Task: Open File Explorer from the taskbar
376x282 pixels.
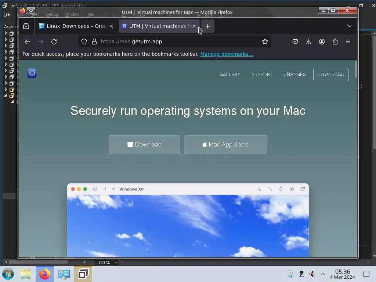Action: 26,274
